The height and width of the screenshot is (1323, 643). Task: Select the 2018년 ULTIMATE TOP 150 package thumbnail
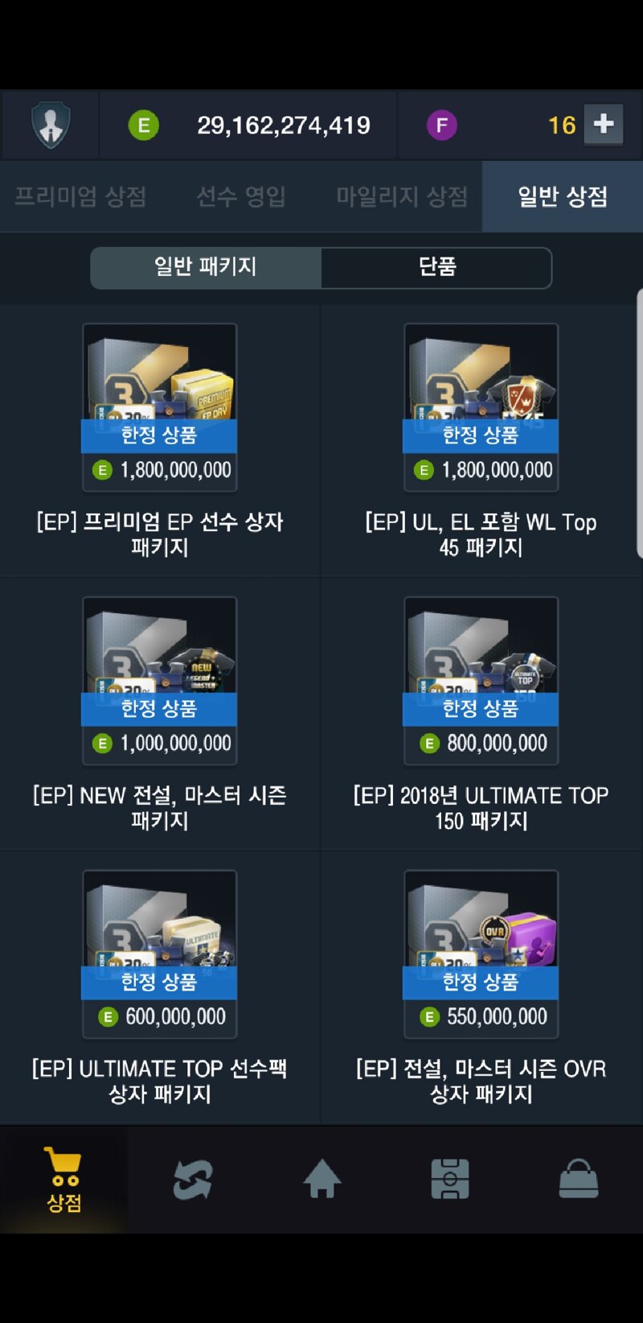(x=481, y=661)
